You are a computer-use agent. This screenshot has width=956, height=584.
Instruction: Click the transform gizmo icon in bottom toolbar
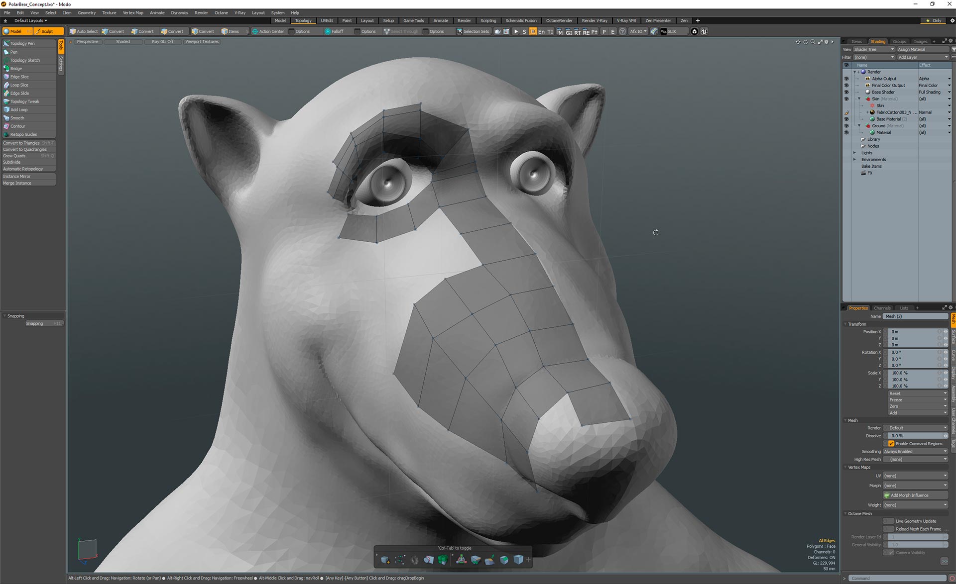click(x=461, y=560)
